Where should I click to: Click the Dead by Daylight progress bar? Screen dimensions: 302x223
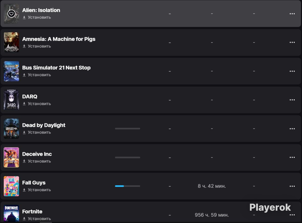pos(128,128)
